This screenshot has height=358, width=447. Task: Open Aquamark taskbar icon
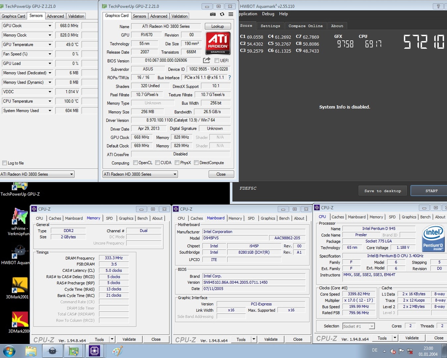click(x=52, y=351)
